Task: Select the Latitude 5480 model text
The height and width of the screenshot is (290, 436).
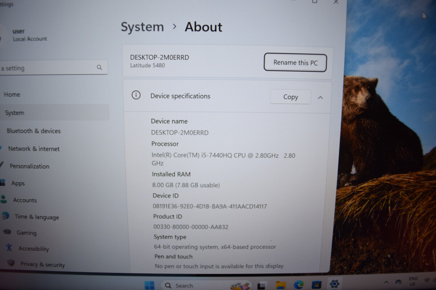Action: pos(148,66)
